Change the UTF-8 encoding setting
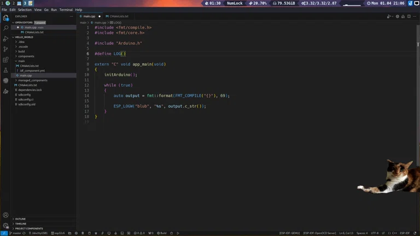This screenshot has height=236, width=420. [x=375, y=233]
